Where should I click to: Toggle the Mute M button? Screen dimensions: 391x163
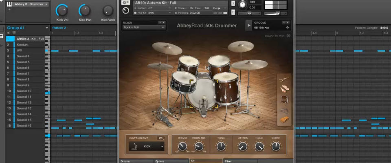coord(233,12)
